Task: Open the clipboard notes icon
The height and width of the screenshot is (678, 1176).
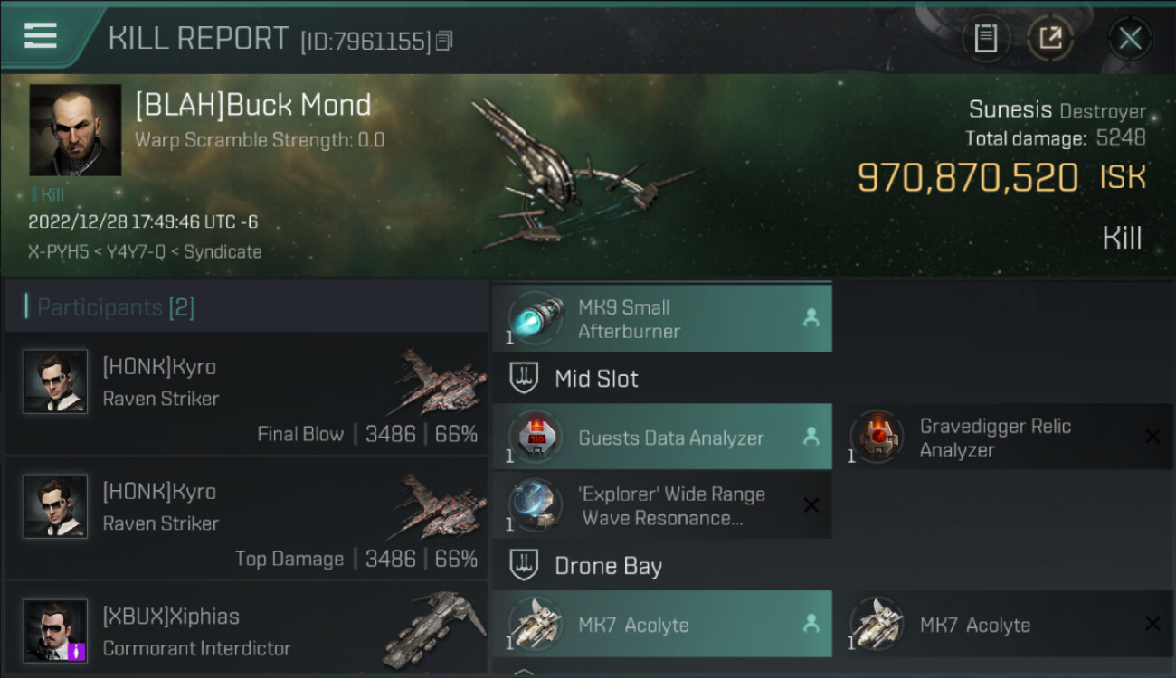Action: pos(986,38)
